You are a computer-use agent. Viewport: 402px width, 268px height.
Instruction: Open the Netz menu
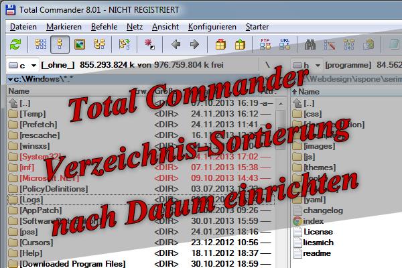(x=135, y=27)
